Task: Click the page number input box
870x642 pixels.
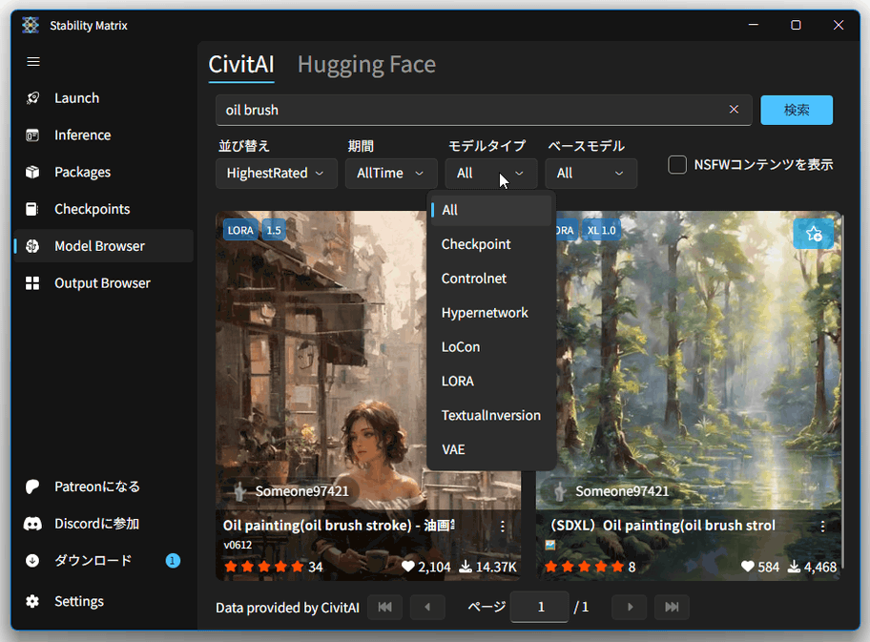Action: pos(539,607)
